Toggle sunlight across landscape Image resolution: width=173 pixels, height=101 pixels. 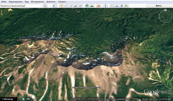click(x=92, y=6)
